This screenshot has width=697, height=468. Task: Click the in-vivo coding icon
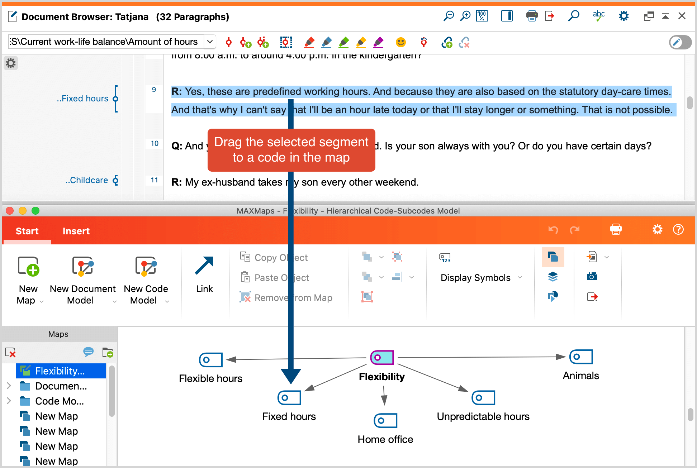click(x=263, y=43)
